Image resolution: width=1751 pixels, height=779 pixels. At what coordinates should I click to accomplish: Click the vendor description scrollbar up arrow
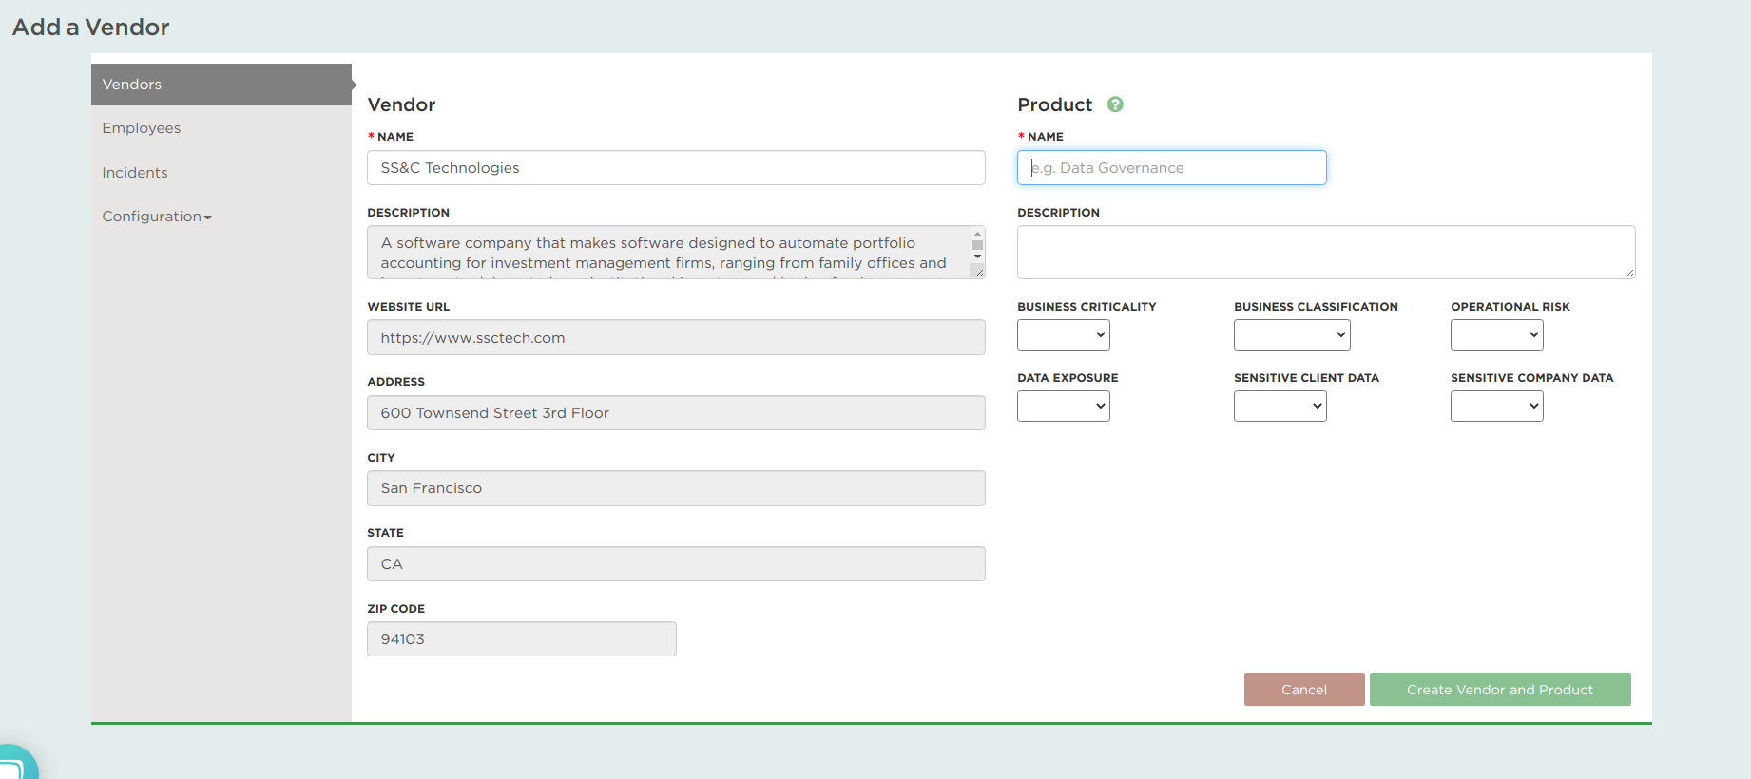[x=977, y=234]
